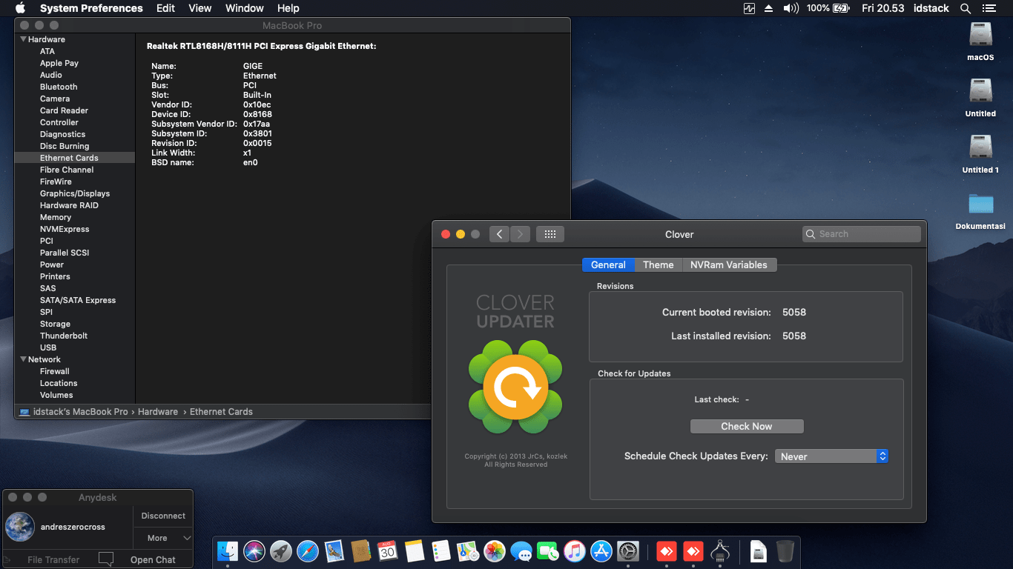Open Launchpad rocket icon in Dock

click(x=281, y=551)
